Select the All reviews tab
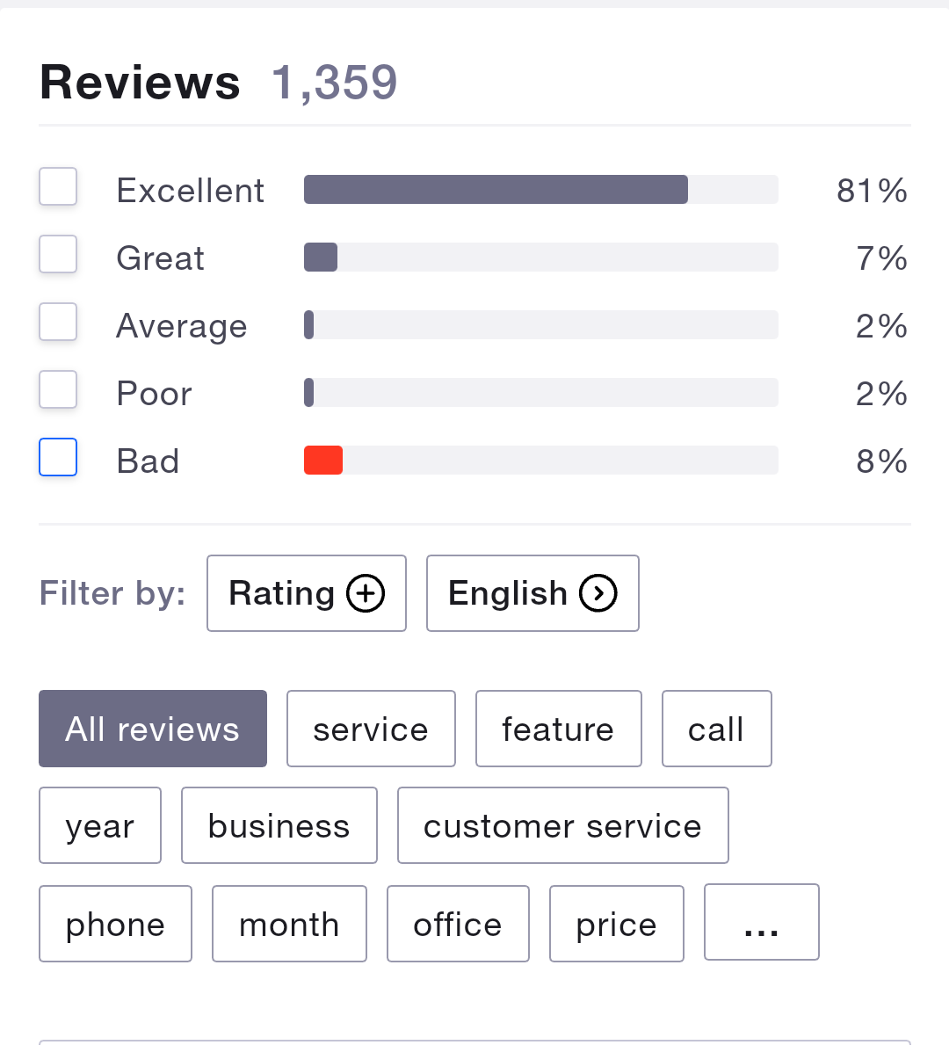This screenshot has height=1045, width=949. tap(153, 729)
